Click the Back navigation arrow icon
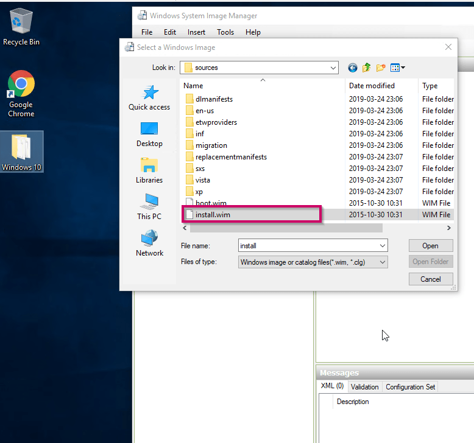Viewport: 474px width, 443px height. tap(352, 68)
